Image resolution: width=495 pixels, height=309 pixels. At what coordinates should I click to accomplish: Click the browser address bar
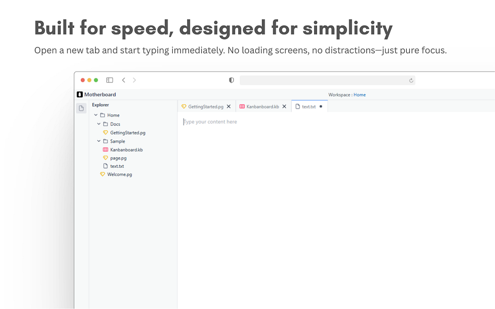[327, 80]
